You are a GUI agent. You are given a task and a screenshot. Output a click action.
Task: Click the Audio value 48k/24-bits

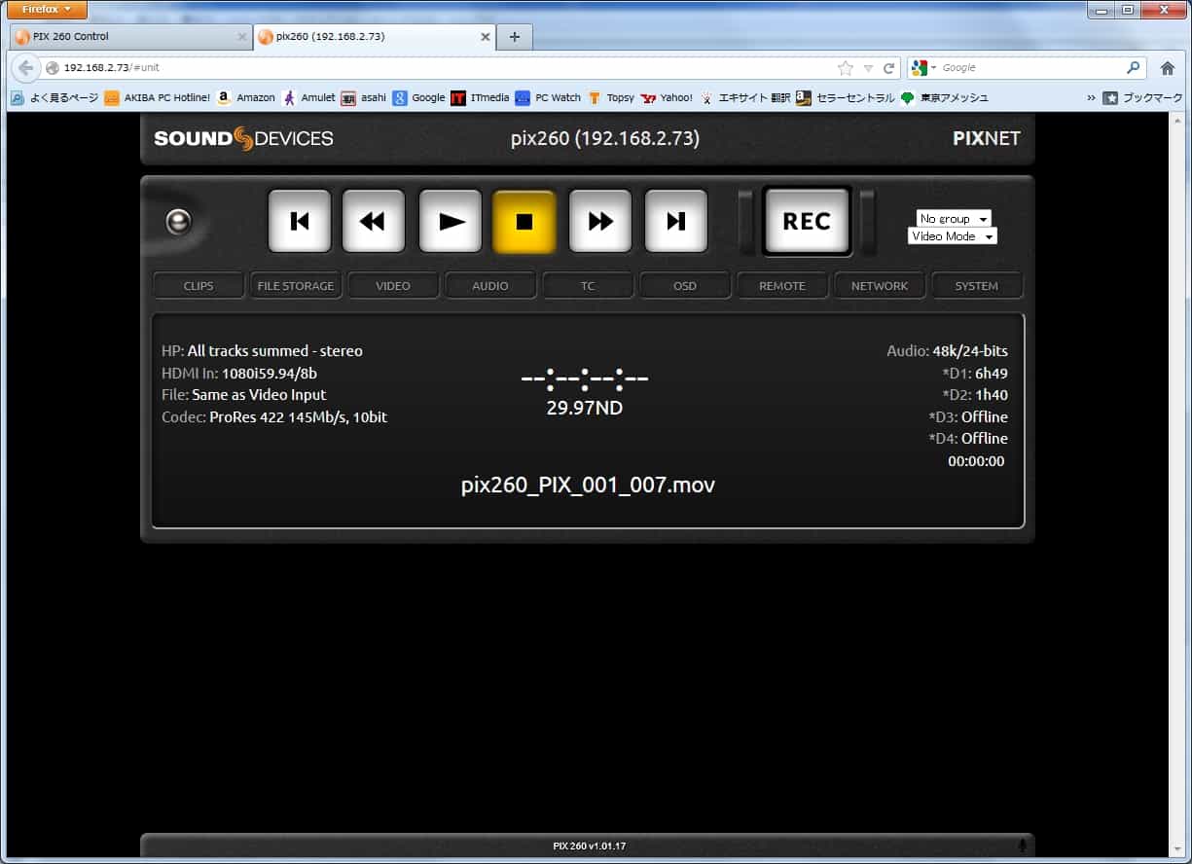(x=970, y=351)
